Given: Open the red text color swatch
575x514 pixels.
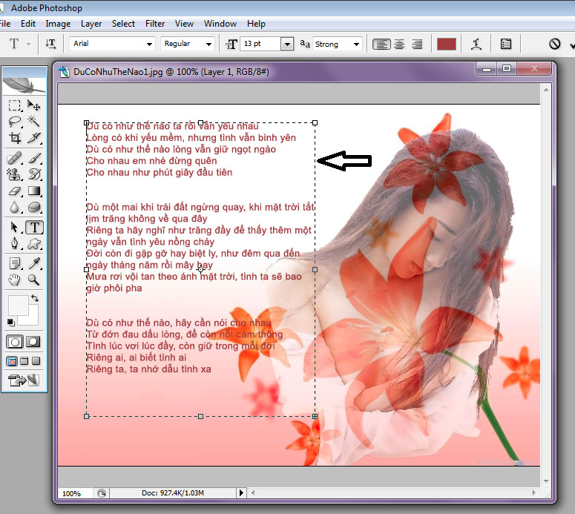Looking at the screenshot, I should pos(446,44).
